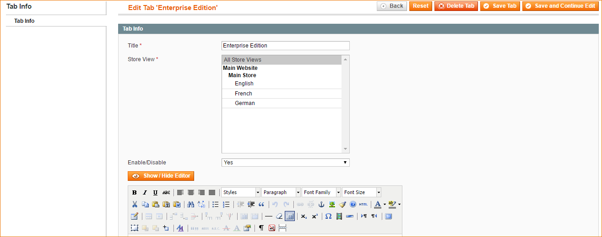Paste from Word icon
The width and height of the screenshot is (602, 237).
[177, 205]
